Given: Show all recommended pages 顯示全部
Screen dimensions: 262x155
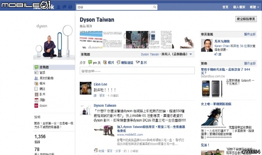Looking at the screenshot, I should click(x=250, y=34).
